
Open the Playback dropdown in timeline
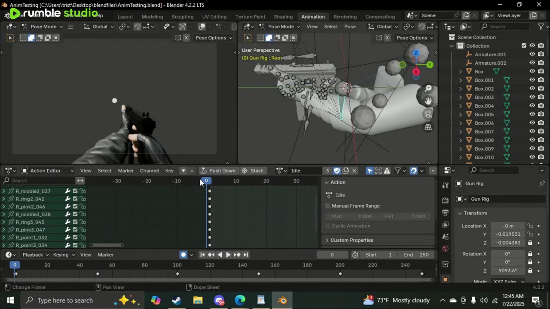click(x=35, y=254)
